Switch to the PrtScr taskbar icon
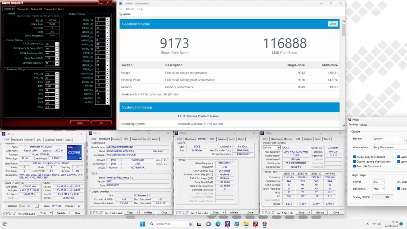The height and width of the screenshot is (229, 407). point(265,224)
